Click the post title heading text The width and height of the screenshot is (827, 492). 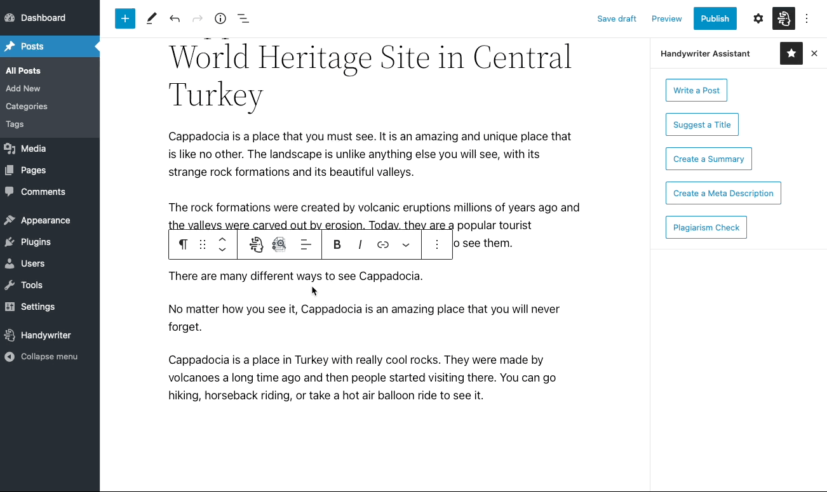click(370, 75)
